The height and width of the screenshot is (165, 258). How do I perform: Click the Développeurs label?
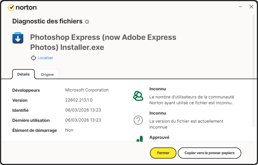tap(26, 90)
